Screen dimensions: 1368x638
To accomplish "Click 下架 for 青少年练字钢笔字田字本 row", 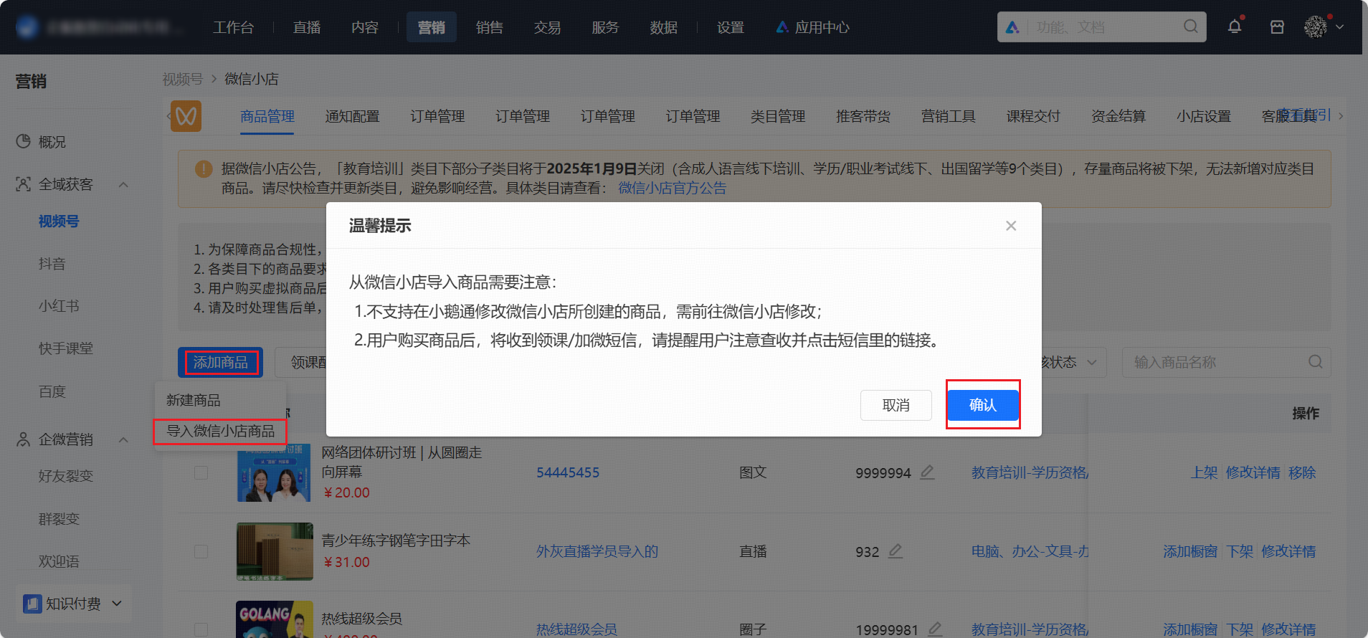I will pos(1240,551).
